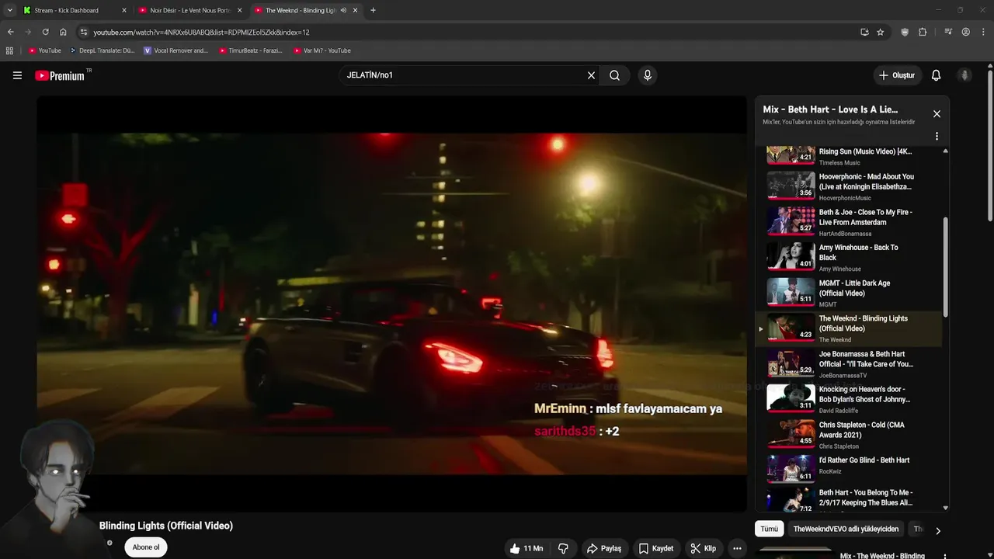Click the video player area
The image size is (994, 559).
(x=391, y=304)
